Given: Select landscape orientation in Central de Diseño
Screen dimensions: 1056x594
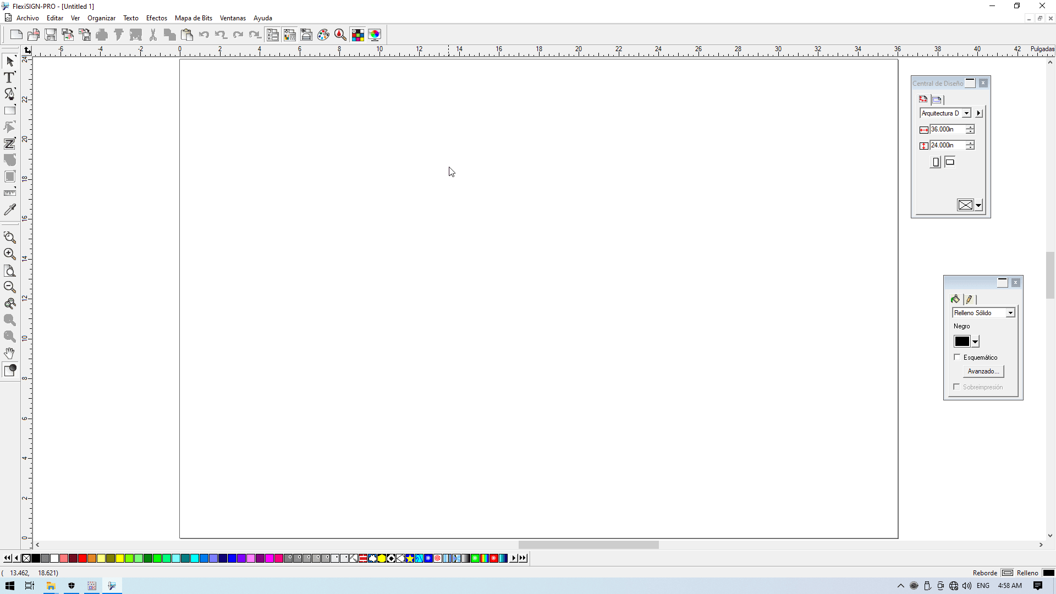Looking at the screenshot, I should pos(950,162).
